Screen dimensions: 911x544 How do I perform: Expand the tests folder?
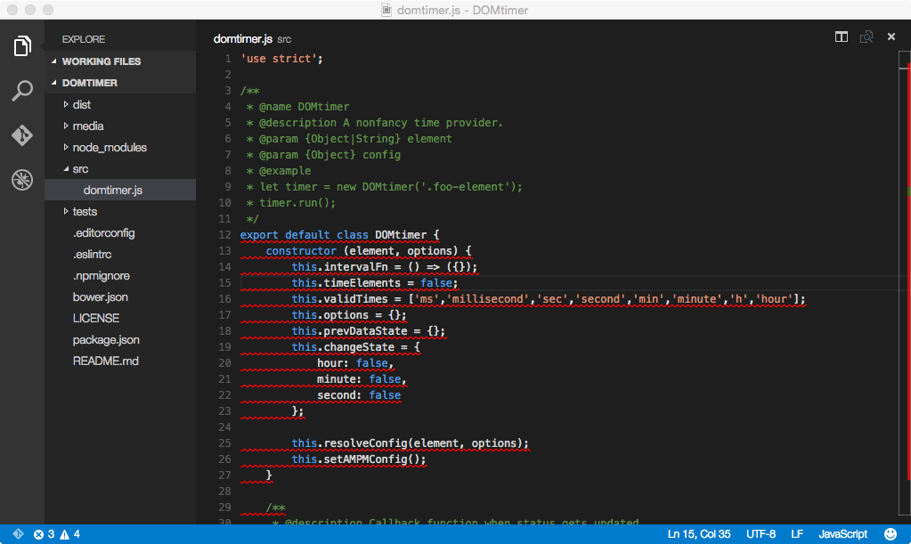point(119,211)
